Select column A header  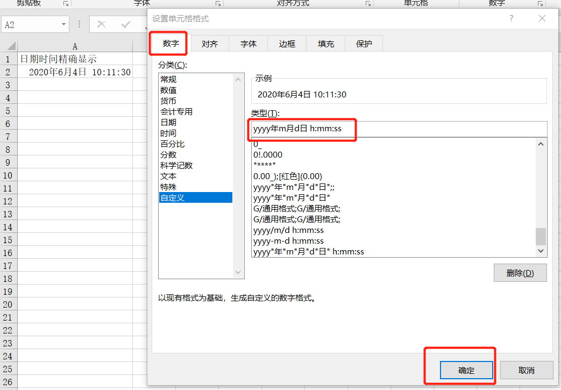pyautogui.click(x=75, y=46)
